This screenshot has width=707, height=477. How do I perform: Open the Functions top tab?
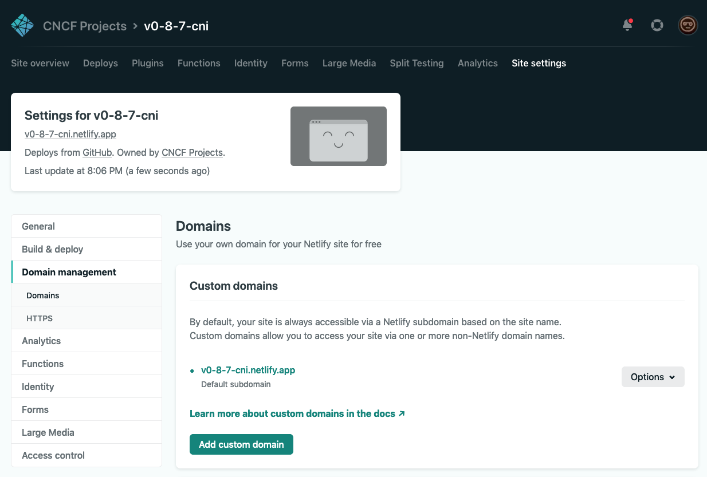point(199,63)
